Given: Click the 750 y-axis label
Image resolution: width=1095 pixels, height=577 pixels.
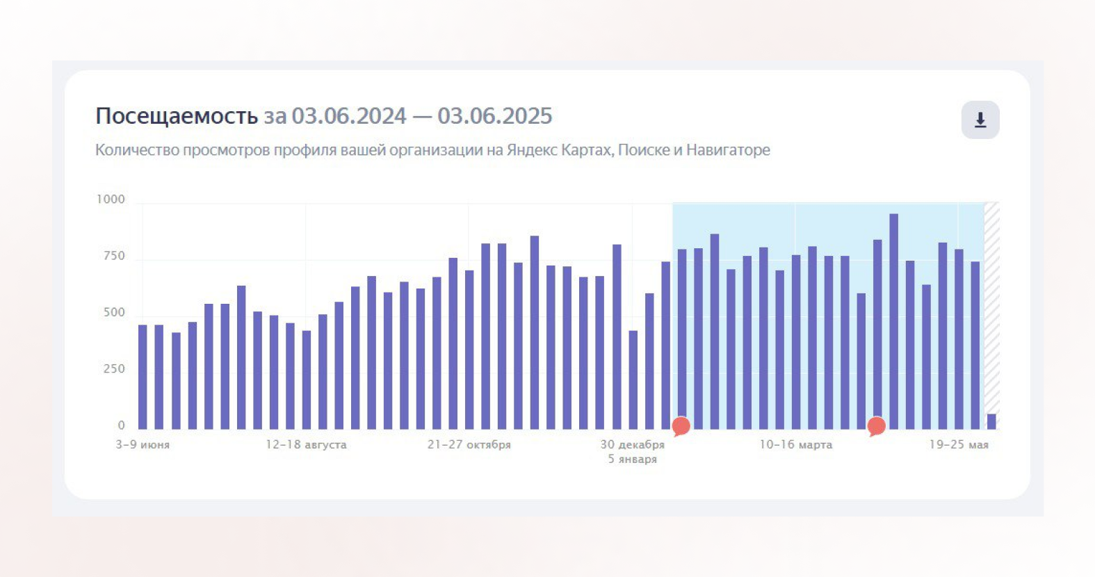Looking at the screenshot, I should [x=114, y=256].
